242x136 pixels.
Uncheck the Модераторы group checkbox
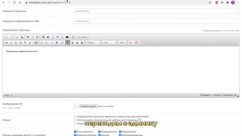120,132
